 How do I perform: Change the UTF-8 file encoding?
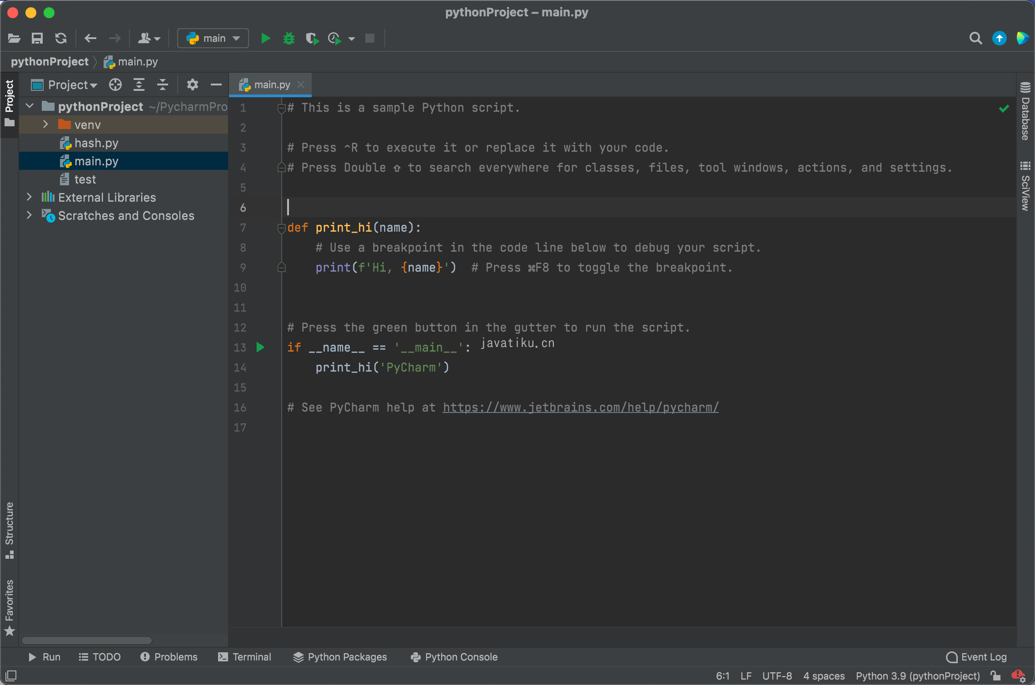[x=777, y=676]
